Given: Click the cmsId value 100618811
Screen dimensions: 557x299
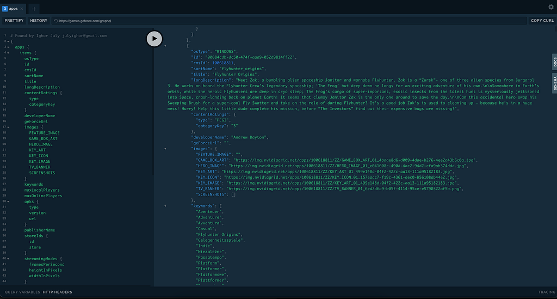Looking at the screenshot, I should point(222,63).
